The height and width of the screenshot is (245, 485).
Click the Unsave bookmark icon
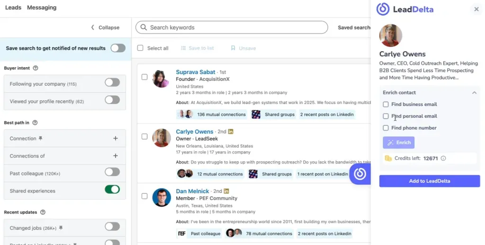click(x=233, y=48)
